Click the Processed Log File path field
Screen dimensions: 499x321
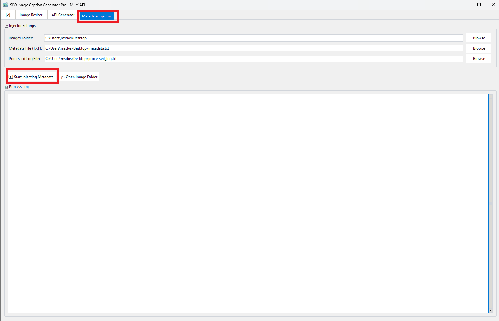click(253, 59)
